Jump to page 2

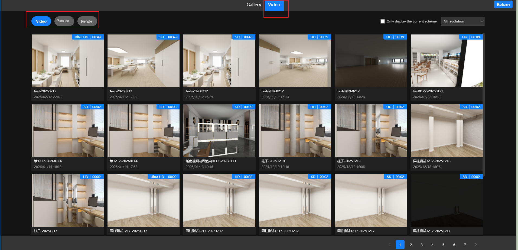click(x=411, y=245)
